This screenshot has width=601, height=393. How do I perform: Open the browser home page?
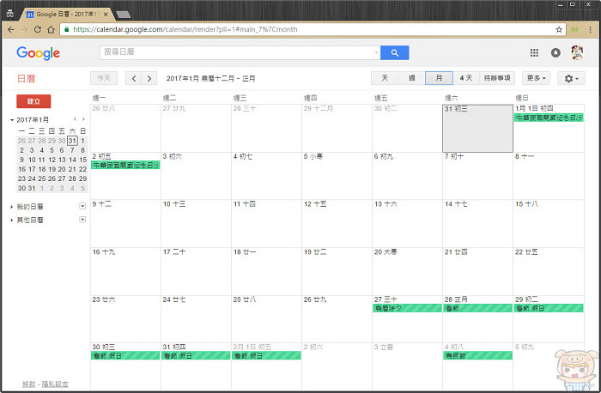click(x=51, y=29)
